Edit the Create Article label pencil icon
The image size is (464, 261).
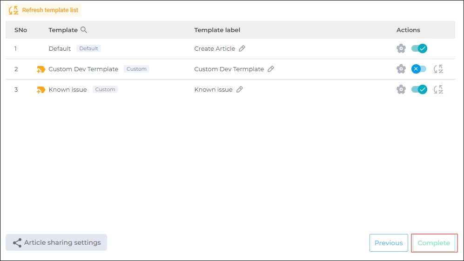(x=242, y=48)
